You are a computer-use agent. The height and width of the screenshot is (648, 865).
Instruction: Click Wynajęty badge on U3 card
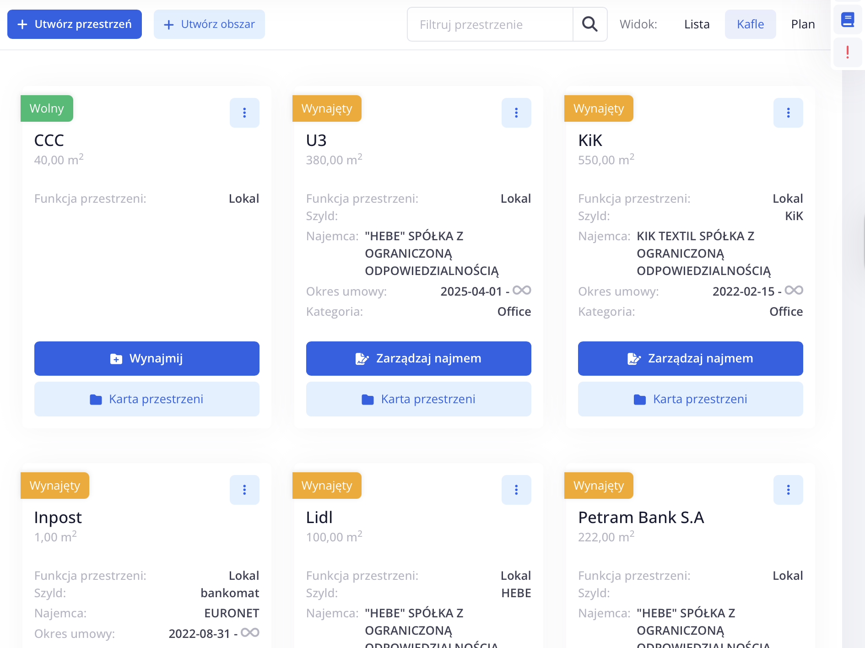tap(327, 108)
